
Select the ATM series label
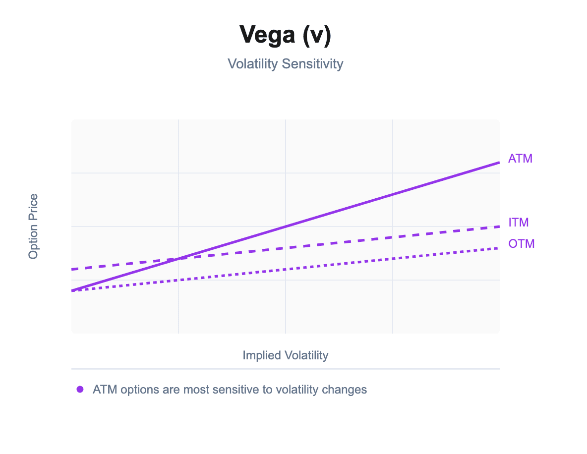click(x=520, y=159)
